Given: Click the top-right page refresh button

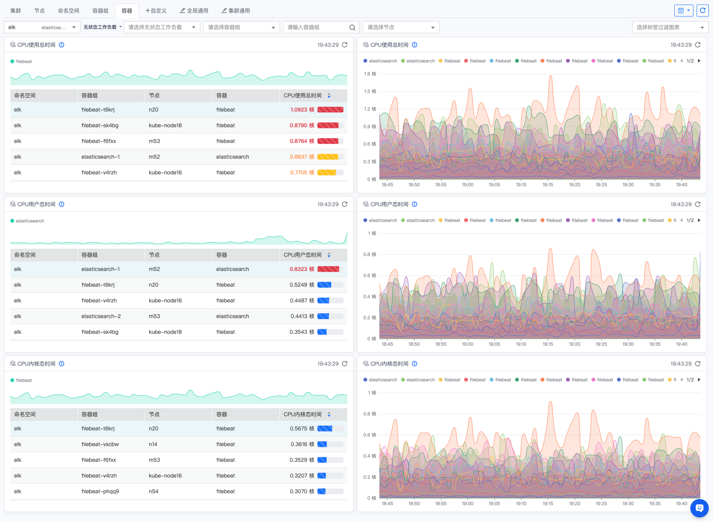Looking at the screenshot, I should click(702, 11).
